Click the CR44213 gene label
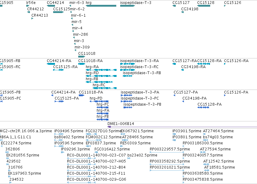Screen dimensions: 257x184 click(40, 15)
